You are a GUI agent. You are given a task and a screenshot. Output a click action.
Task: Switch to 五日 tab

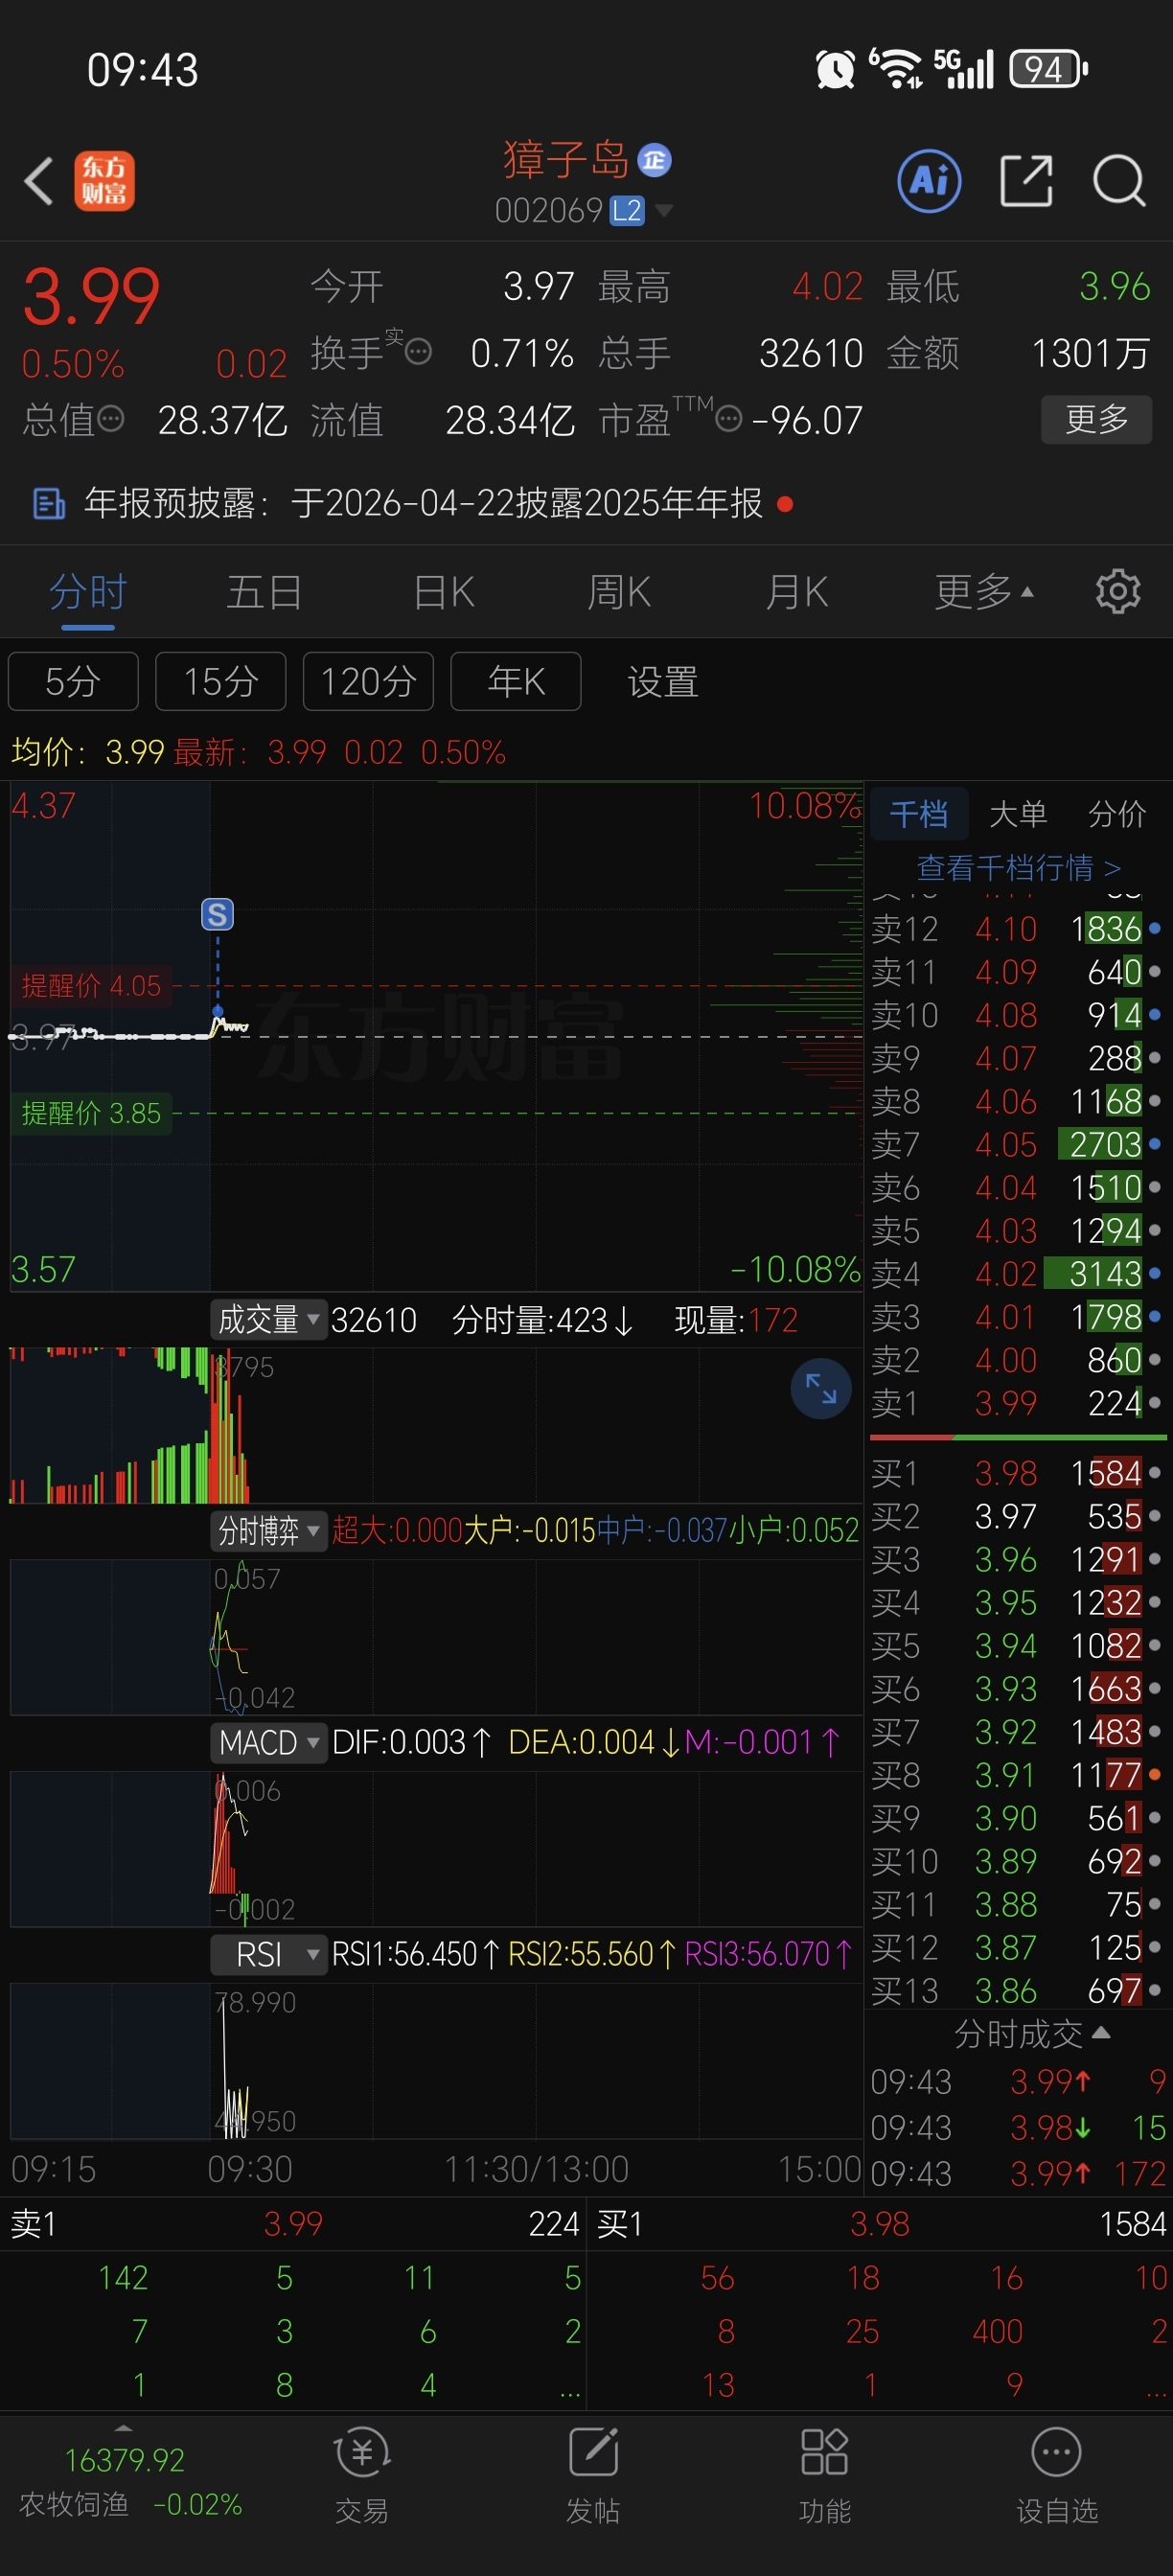pos(264,592)
